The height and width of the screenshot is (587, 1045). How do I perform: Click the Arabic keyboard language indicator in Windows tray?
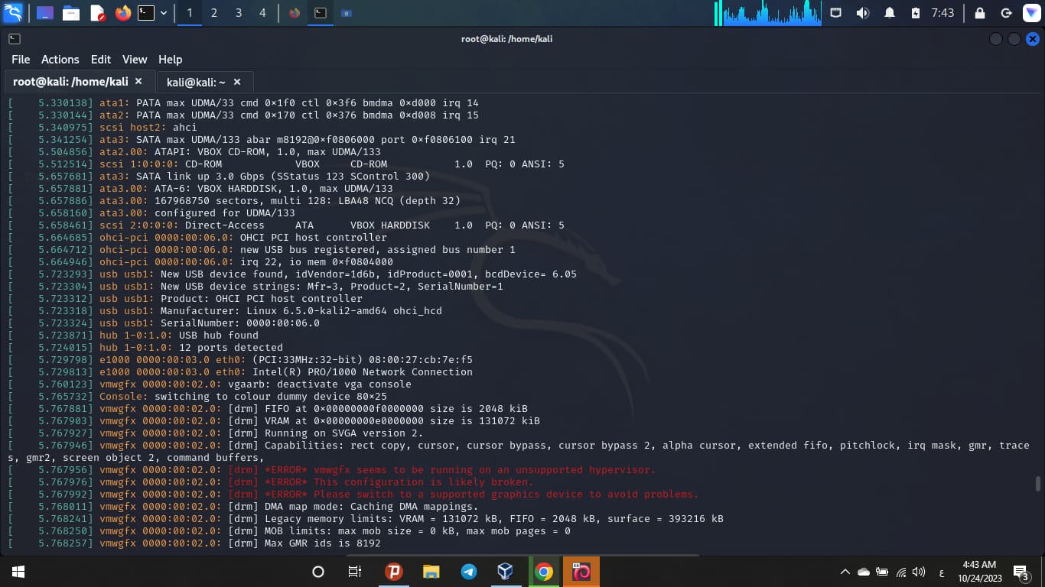click(x=940, y=572)
